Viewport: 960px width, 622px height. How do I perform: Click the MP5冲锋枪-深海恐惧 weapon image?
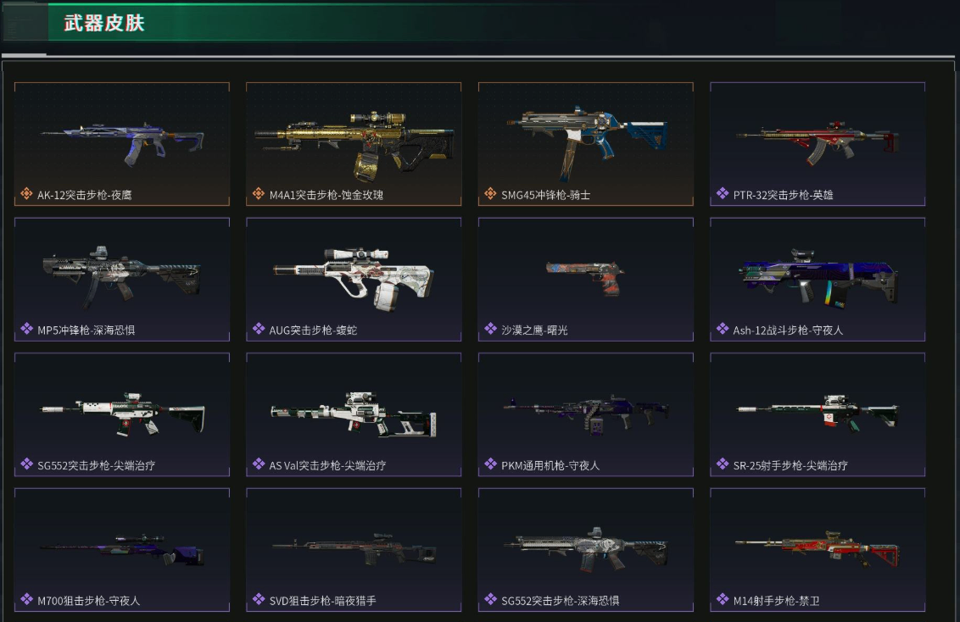point(121,276)
